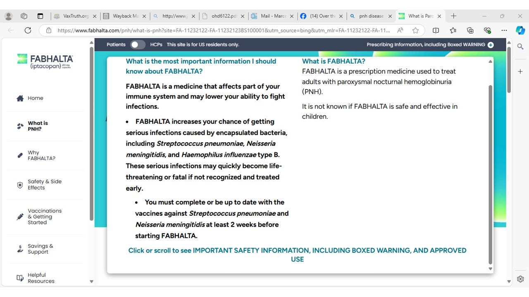Screen dimensions: 529x297
Task: Click the Prescribing Information, including Boxed WARNING link
Action: (426, 45)
